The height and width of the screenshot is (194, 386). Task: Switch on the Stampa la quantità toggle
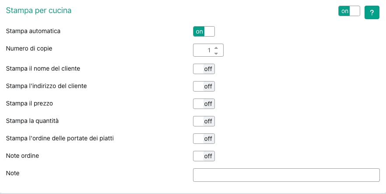(x=204, y=121)
